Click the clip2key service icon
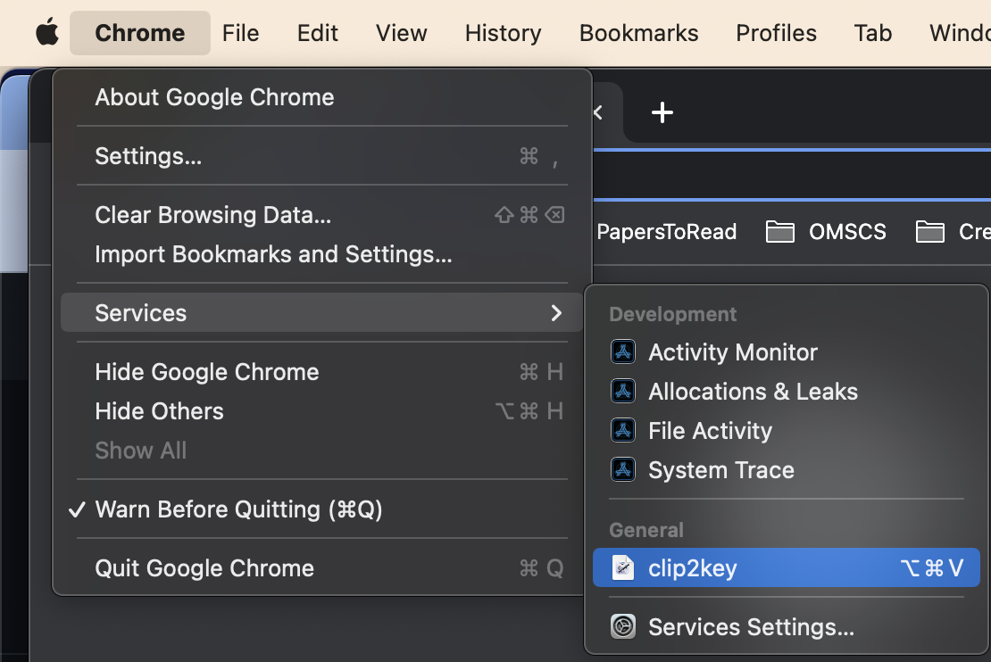This screenshot has height=662, width=991. click(623, 567)
